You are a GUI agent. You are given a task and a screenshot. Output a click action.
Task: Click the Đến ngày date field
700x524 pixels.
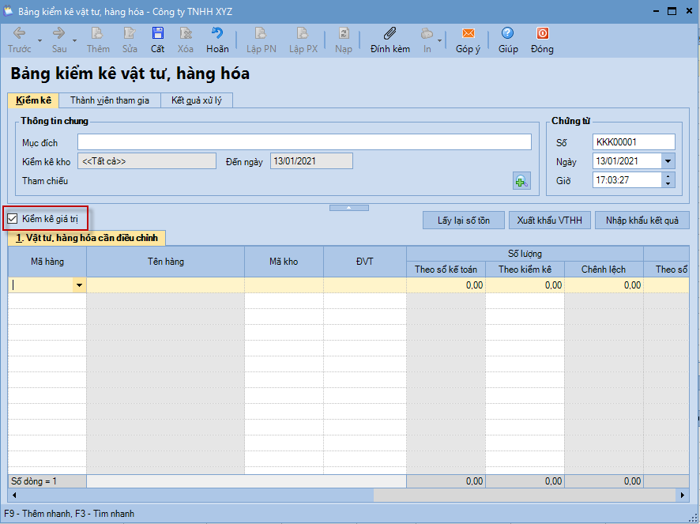pyautogui.click(x=311, y=160)
